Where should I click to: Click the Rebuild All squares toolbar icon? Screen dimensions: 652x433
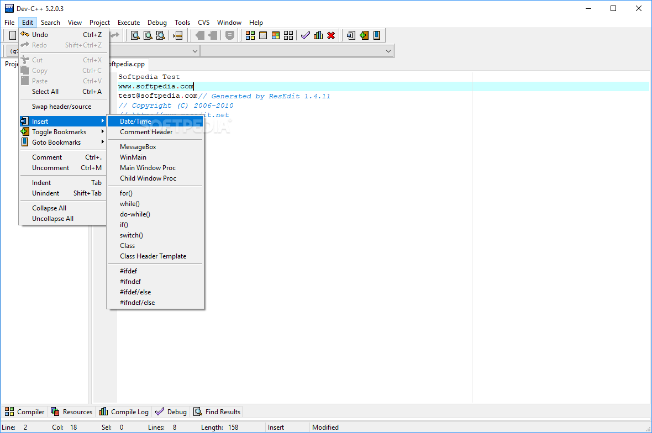(x=288, y=35)
